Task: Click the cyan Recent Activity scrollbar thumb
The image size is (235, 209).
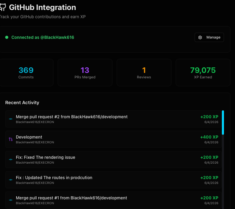Action: (x=223, y=123)
